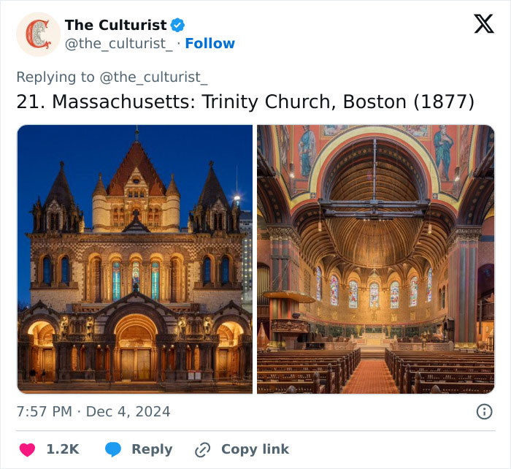
Task: Click the pink heart like icon
Action: pos(27,449)
